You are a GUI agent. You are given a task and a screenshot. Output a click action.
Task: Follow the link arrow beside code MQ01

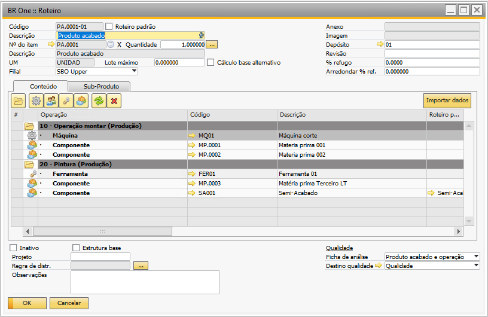pos(192,136)
